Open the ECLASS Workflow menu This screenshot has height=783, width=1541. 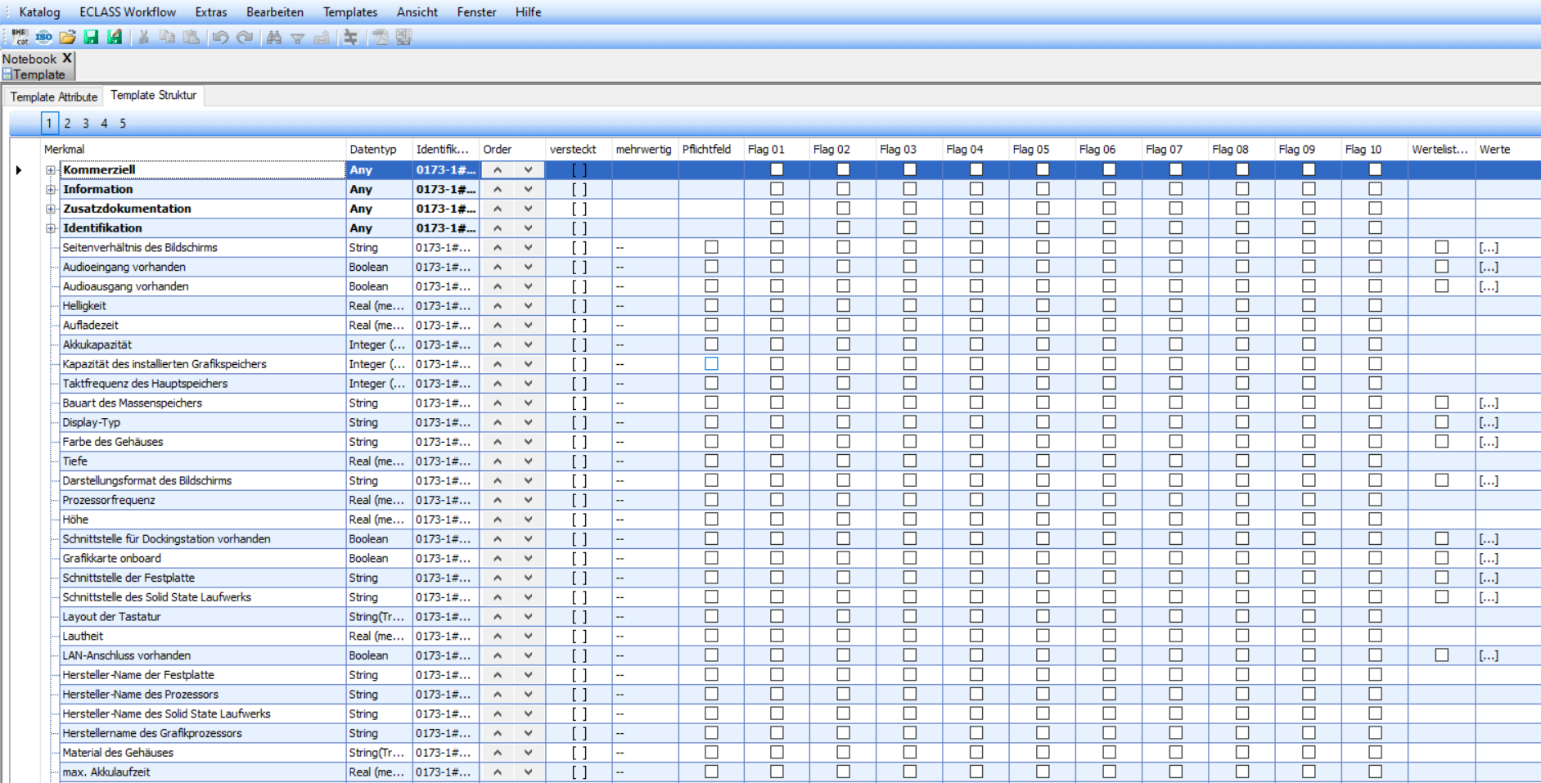click(128, 12)
